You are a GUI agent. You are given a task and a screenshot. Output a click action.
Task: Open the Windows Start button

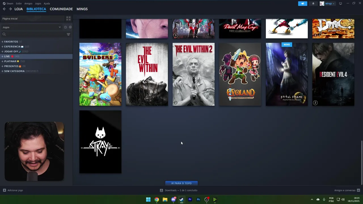(148, 199)
